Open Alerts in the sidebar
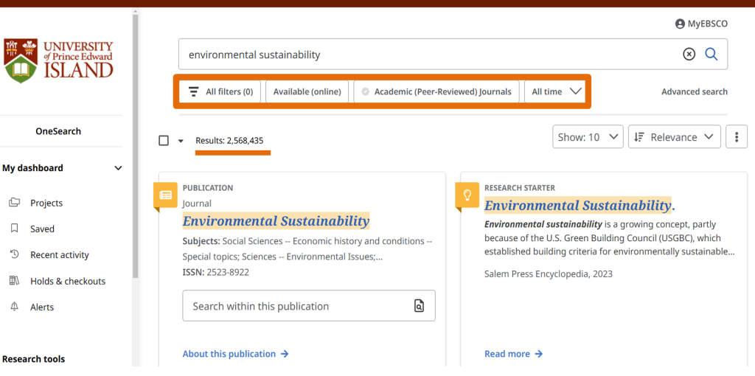The width and height of the screenshot is (755, 376). (42, 307)
